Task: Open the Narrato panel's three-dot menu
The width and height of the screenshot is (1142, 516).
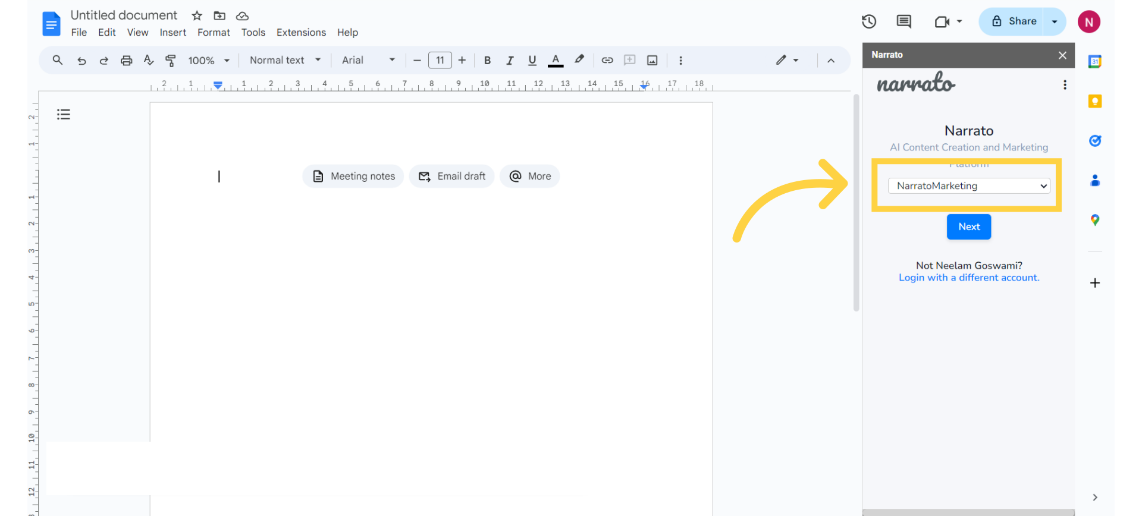Action: pyautogui.click(x=1065, y=85)
